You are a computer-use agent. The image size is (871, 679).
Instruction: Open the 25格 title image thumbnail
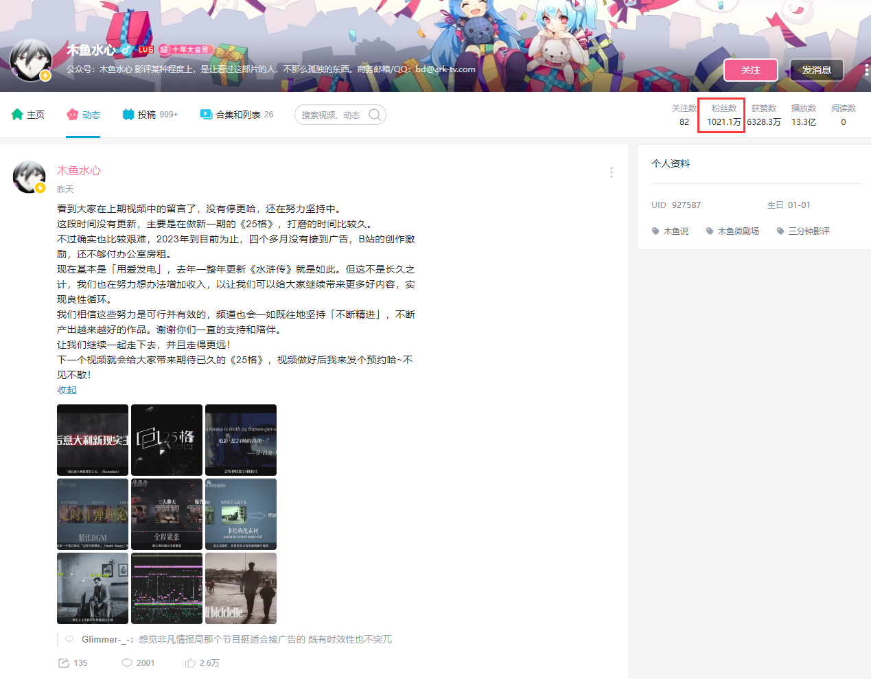point(167,440)
